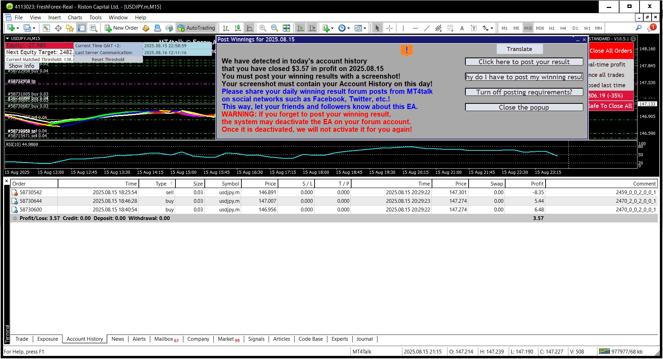663x359 pixels.
Task: Zoom in on the chart
Action: tap(263, 28)
